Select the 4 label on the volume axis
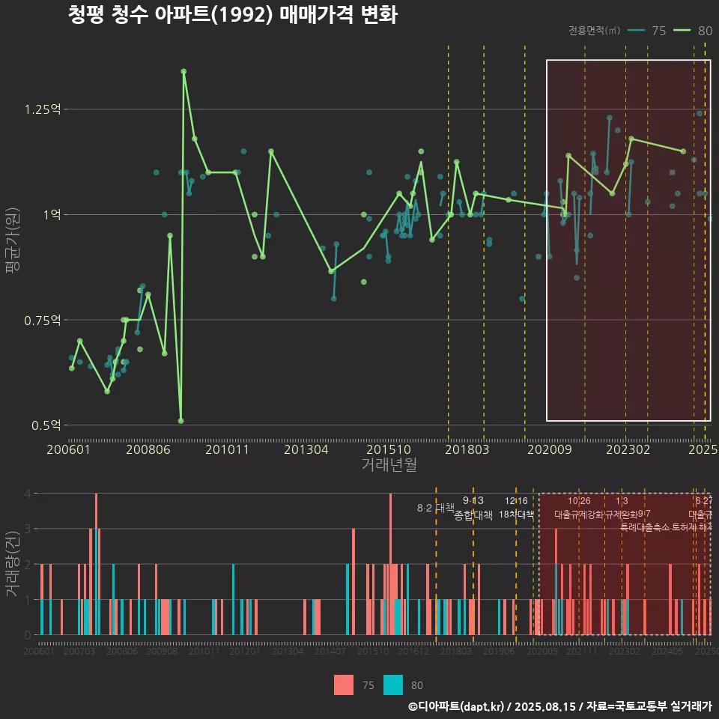The image size is (719, 719). [x=28, y=494]
